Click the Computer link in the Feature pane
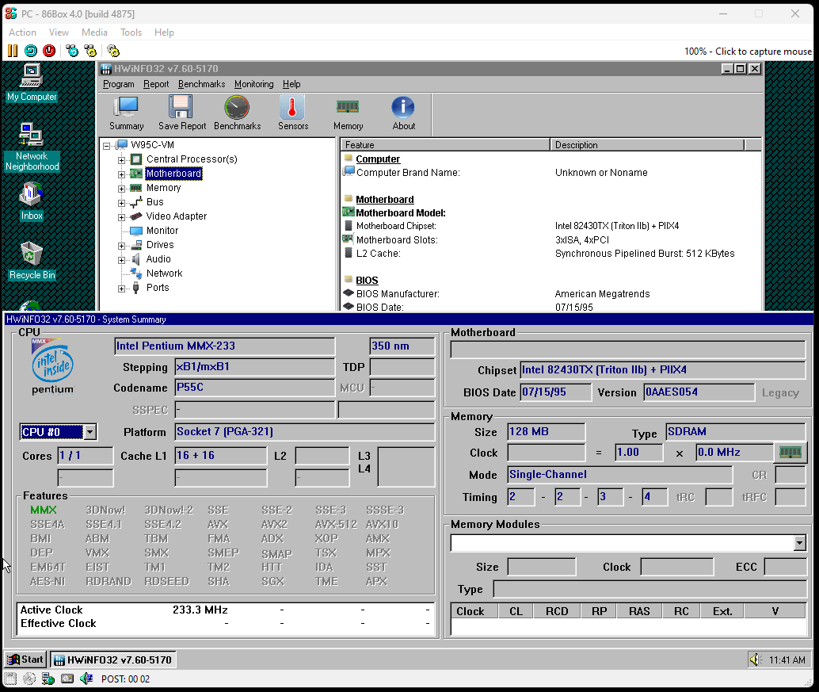 379,159
